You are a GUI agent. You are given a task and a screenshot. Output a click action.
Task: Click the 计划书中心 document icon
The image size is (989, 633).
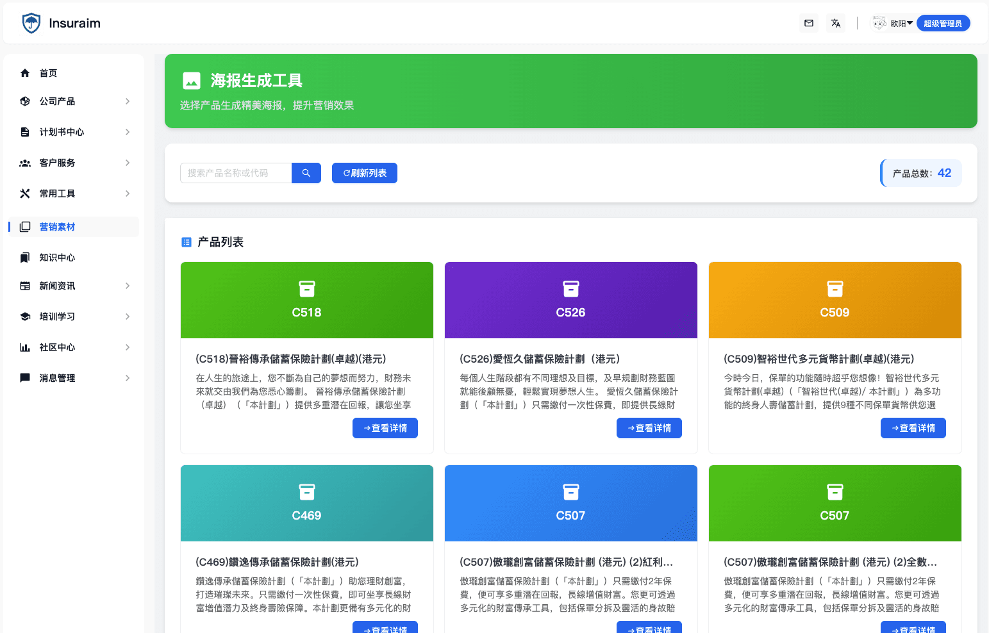pyautogui.click(x=24, y=131)
